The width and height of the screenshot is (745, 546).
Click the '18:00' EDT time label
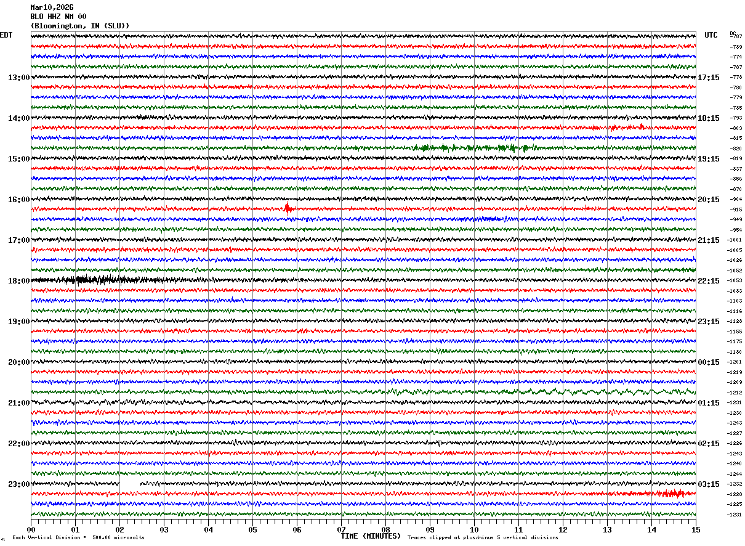pyautogui.click(x=18, y=281)
